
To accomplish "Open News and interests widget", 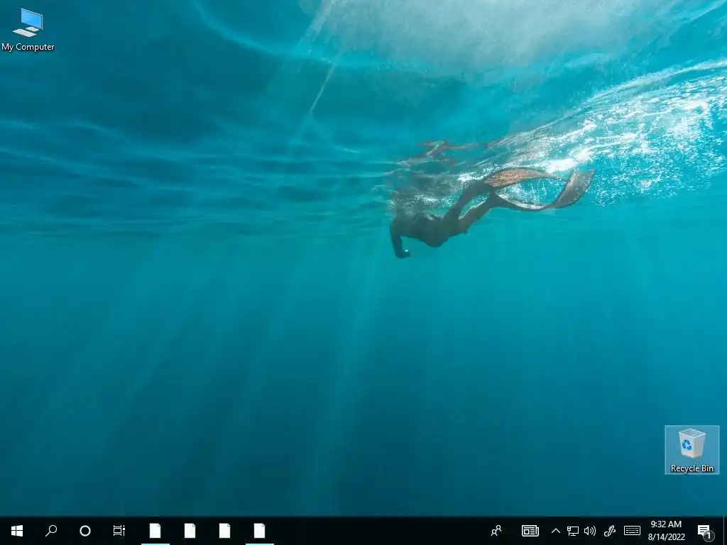I will pyautogui.click(x=530, y=531).
